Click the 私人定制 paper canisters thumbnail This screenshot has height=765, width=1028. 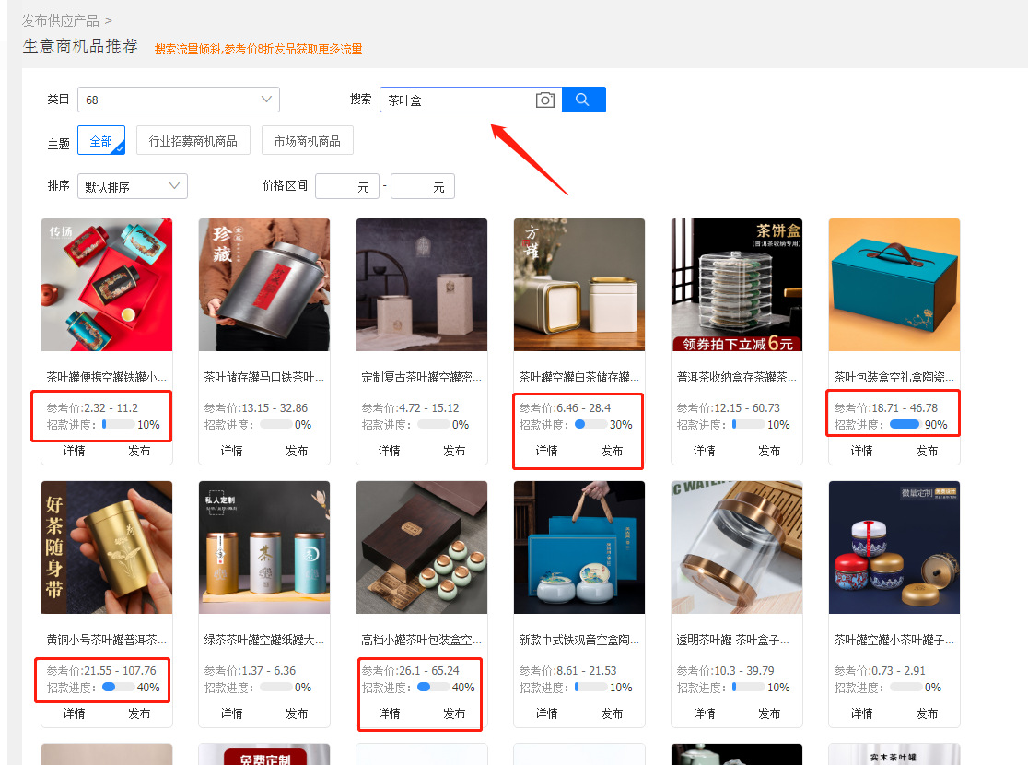pos(264,547)
